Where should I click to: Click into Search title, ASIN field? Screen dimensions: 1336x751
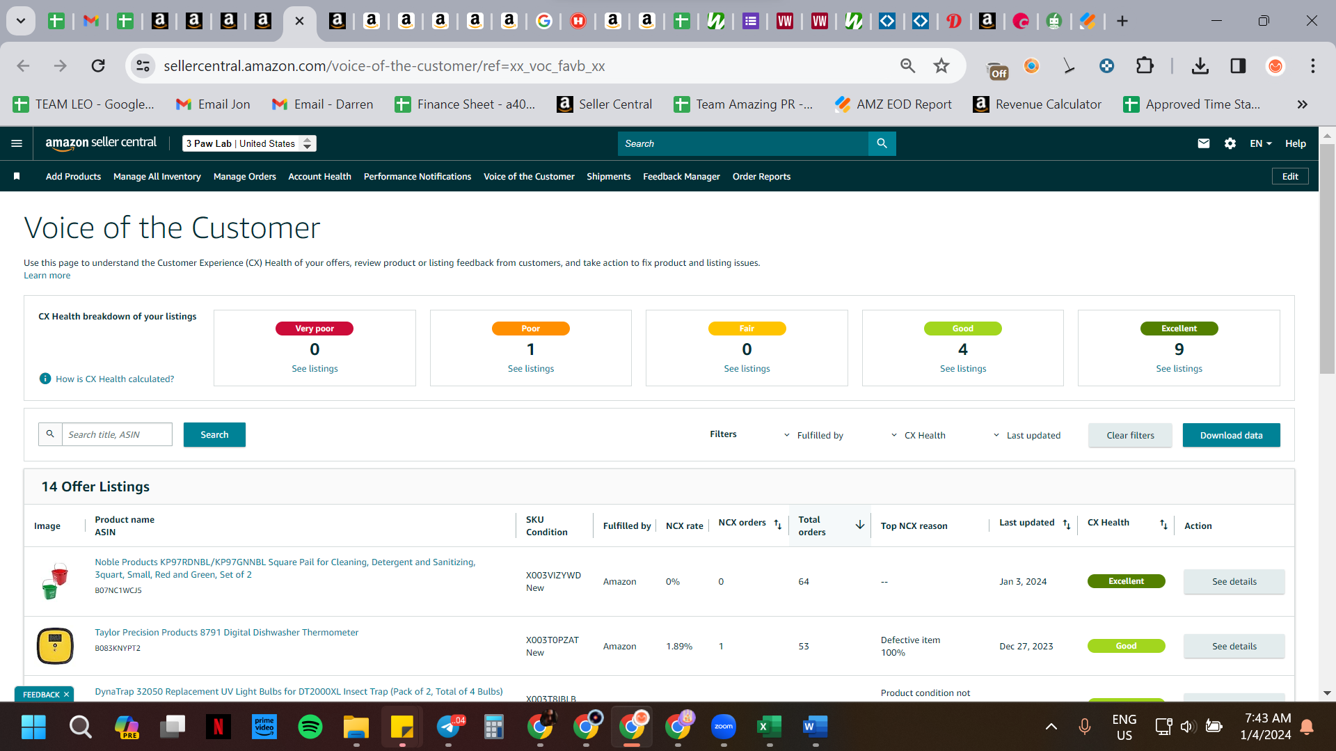click(x=117, y=434)
